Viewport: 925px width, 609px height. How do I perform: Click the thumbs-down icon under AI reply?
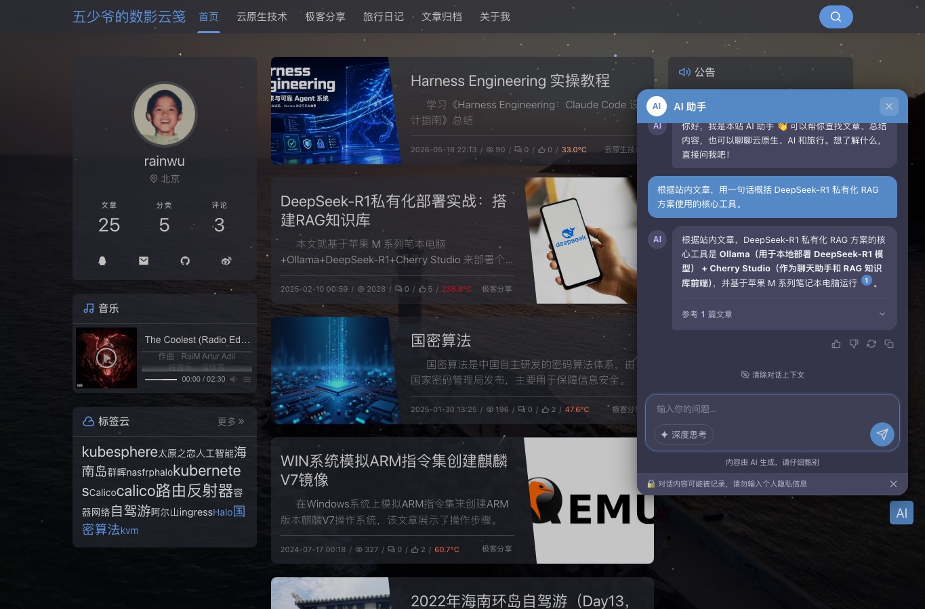tap(854, 344)
